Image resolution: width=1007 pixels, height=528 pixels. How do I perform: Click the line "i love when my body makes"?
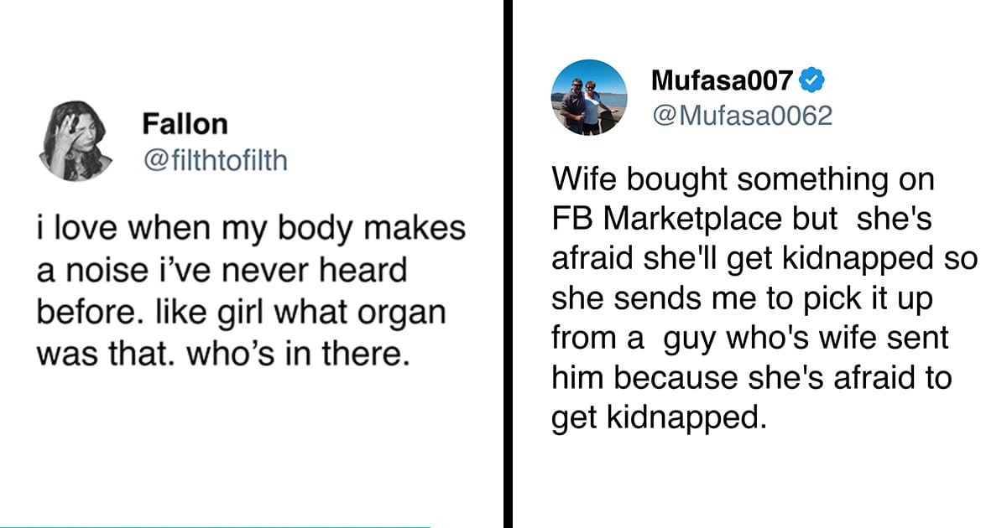click(250, 229)
